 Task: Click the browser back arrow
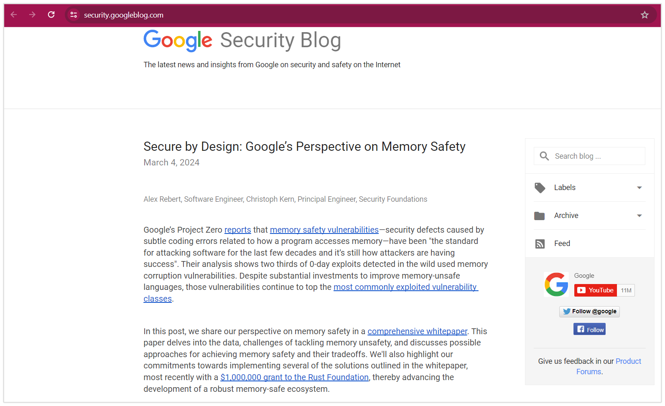[14, 15]
